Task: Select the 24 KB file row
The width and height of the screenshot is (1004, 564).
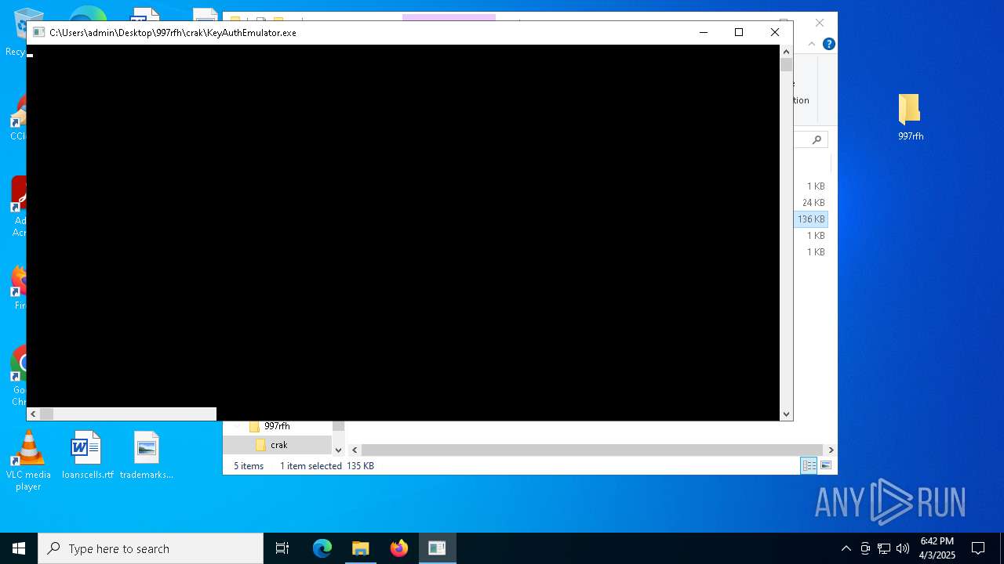Action: [813, 203]
